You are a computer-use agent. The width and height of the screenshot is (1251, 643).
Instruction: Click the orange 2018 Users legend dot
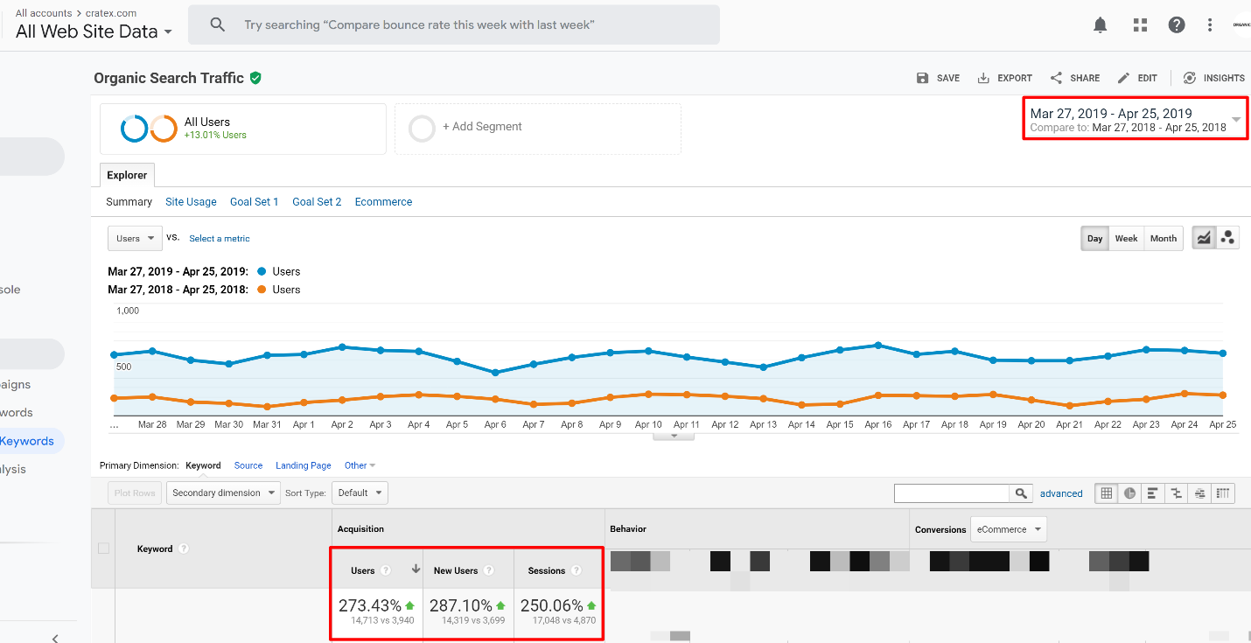(x=262, y=290)
